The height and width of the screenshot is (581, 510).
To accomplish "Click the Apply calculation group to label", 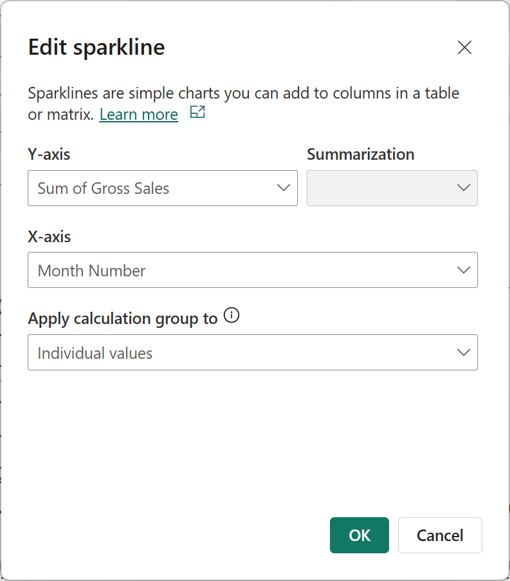I will [x=122, y=319].
